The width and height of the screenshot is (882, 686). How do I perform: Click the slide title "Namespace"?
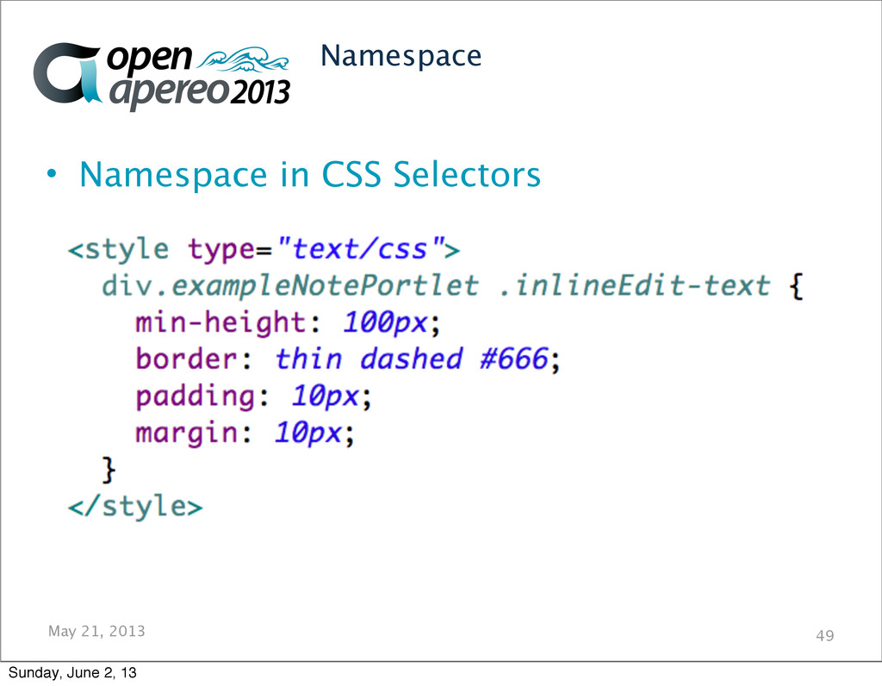[401, 57]
